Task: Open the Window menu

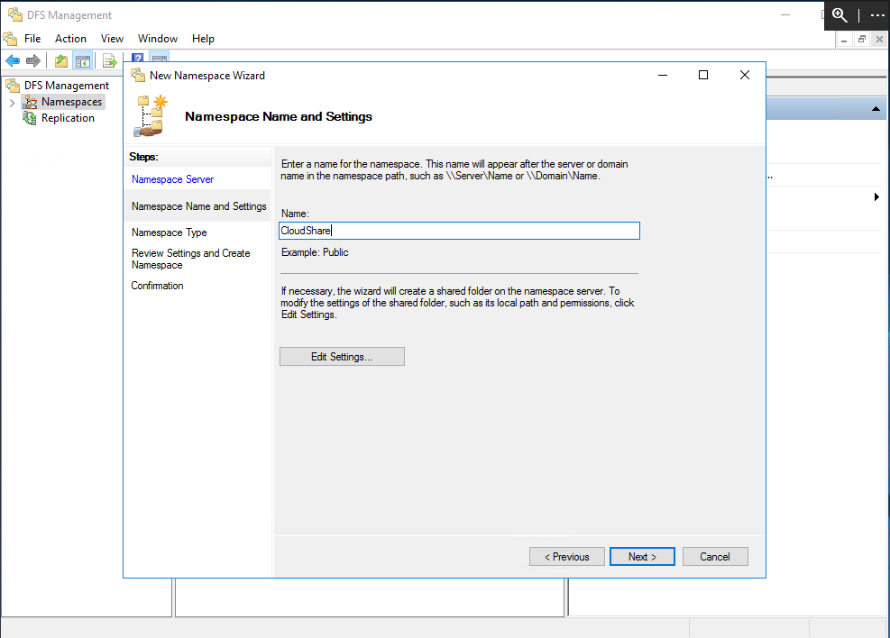Action: pos(158,39)
